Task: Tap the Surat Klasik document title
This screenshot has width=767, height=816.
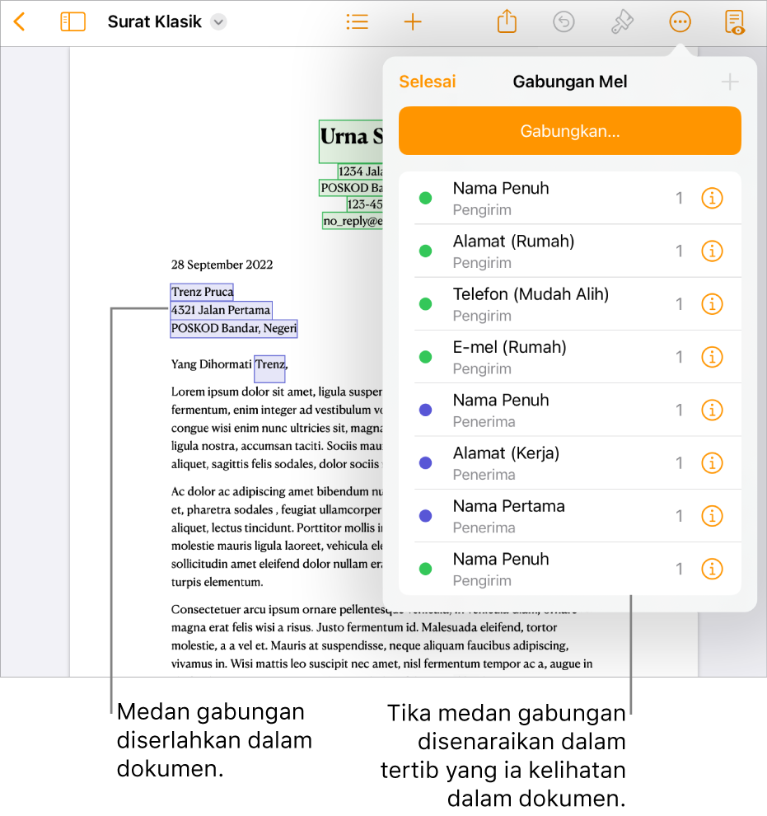Action: (154, 22)
